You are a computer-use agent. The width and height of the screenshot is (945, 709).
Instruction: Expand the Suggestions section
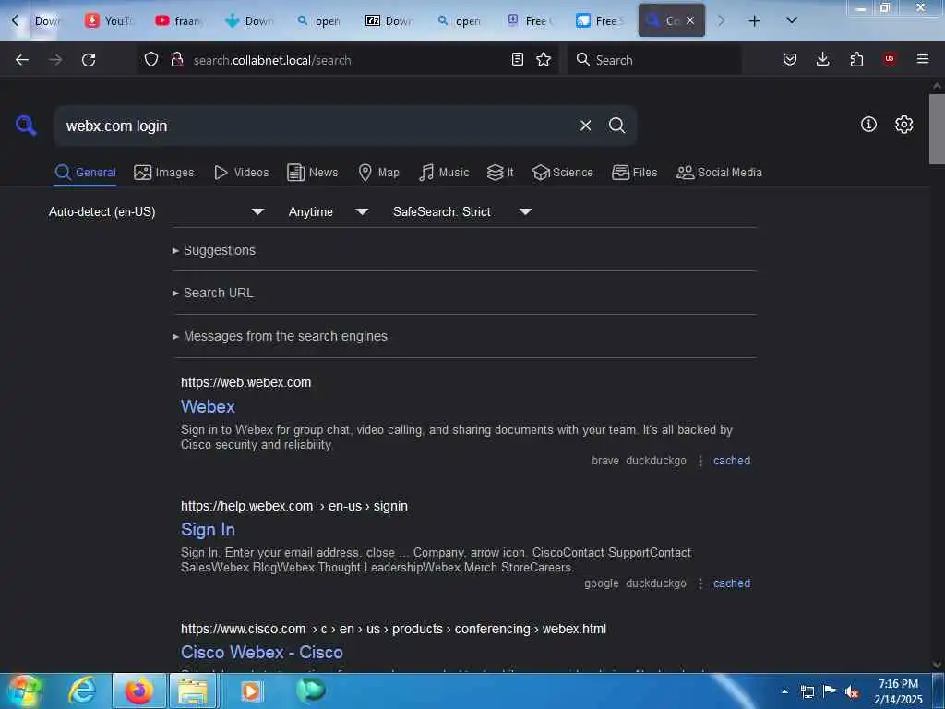[214, 250]
